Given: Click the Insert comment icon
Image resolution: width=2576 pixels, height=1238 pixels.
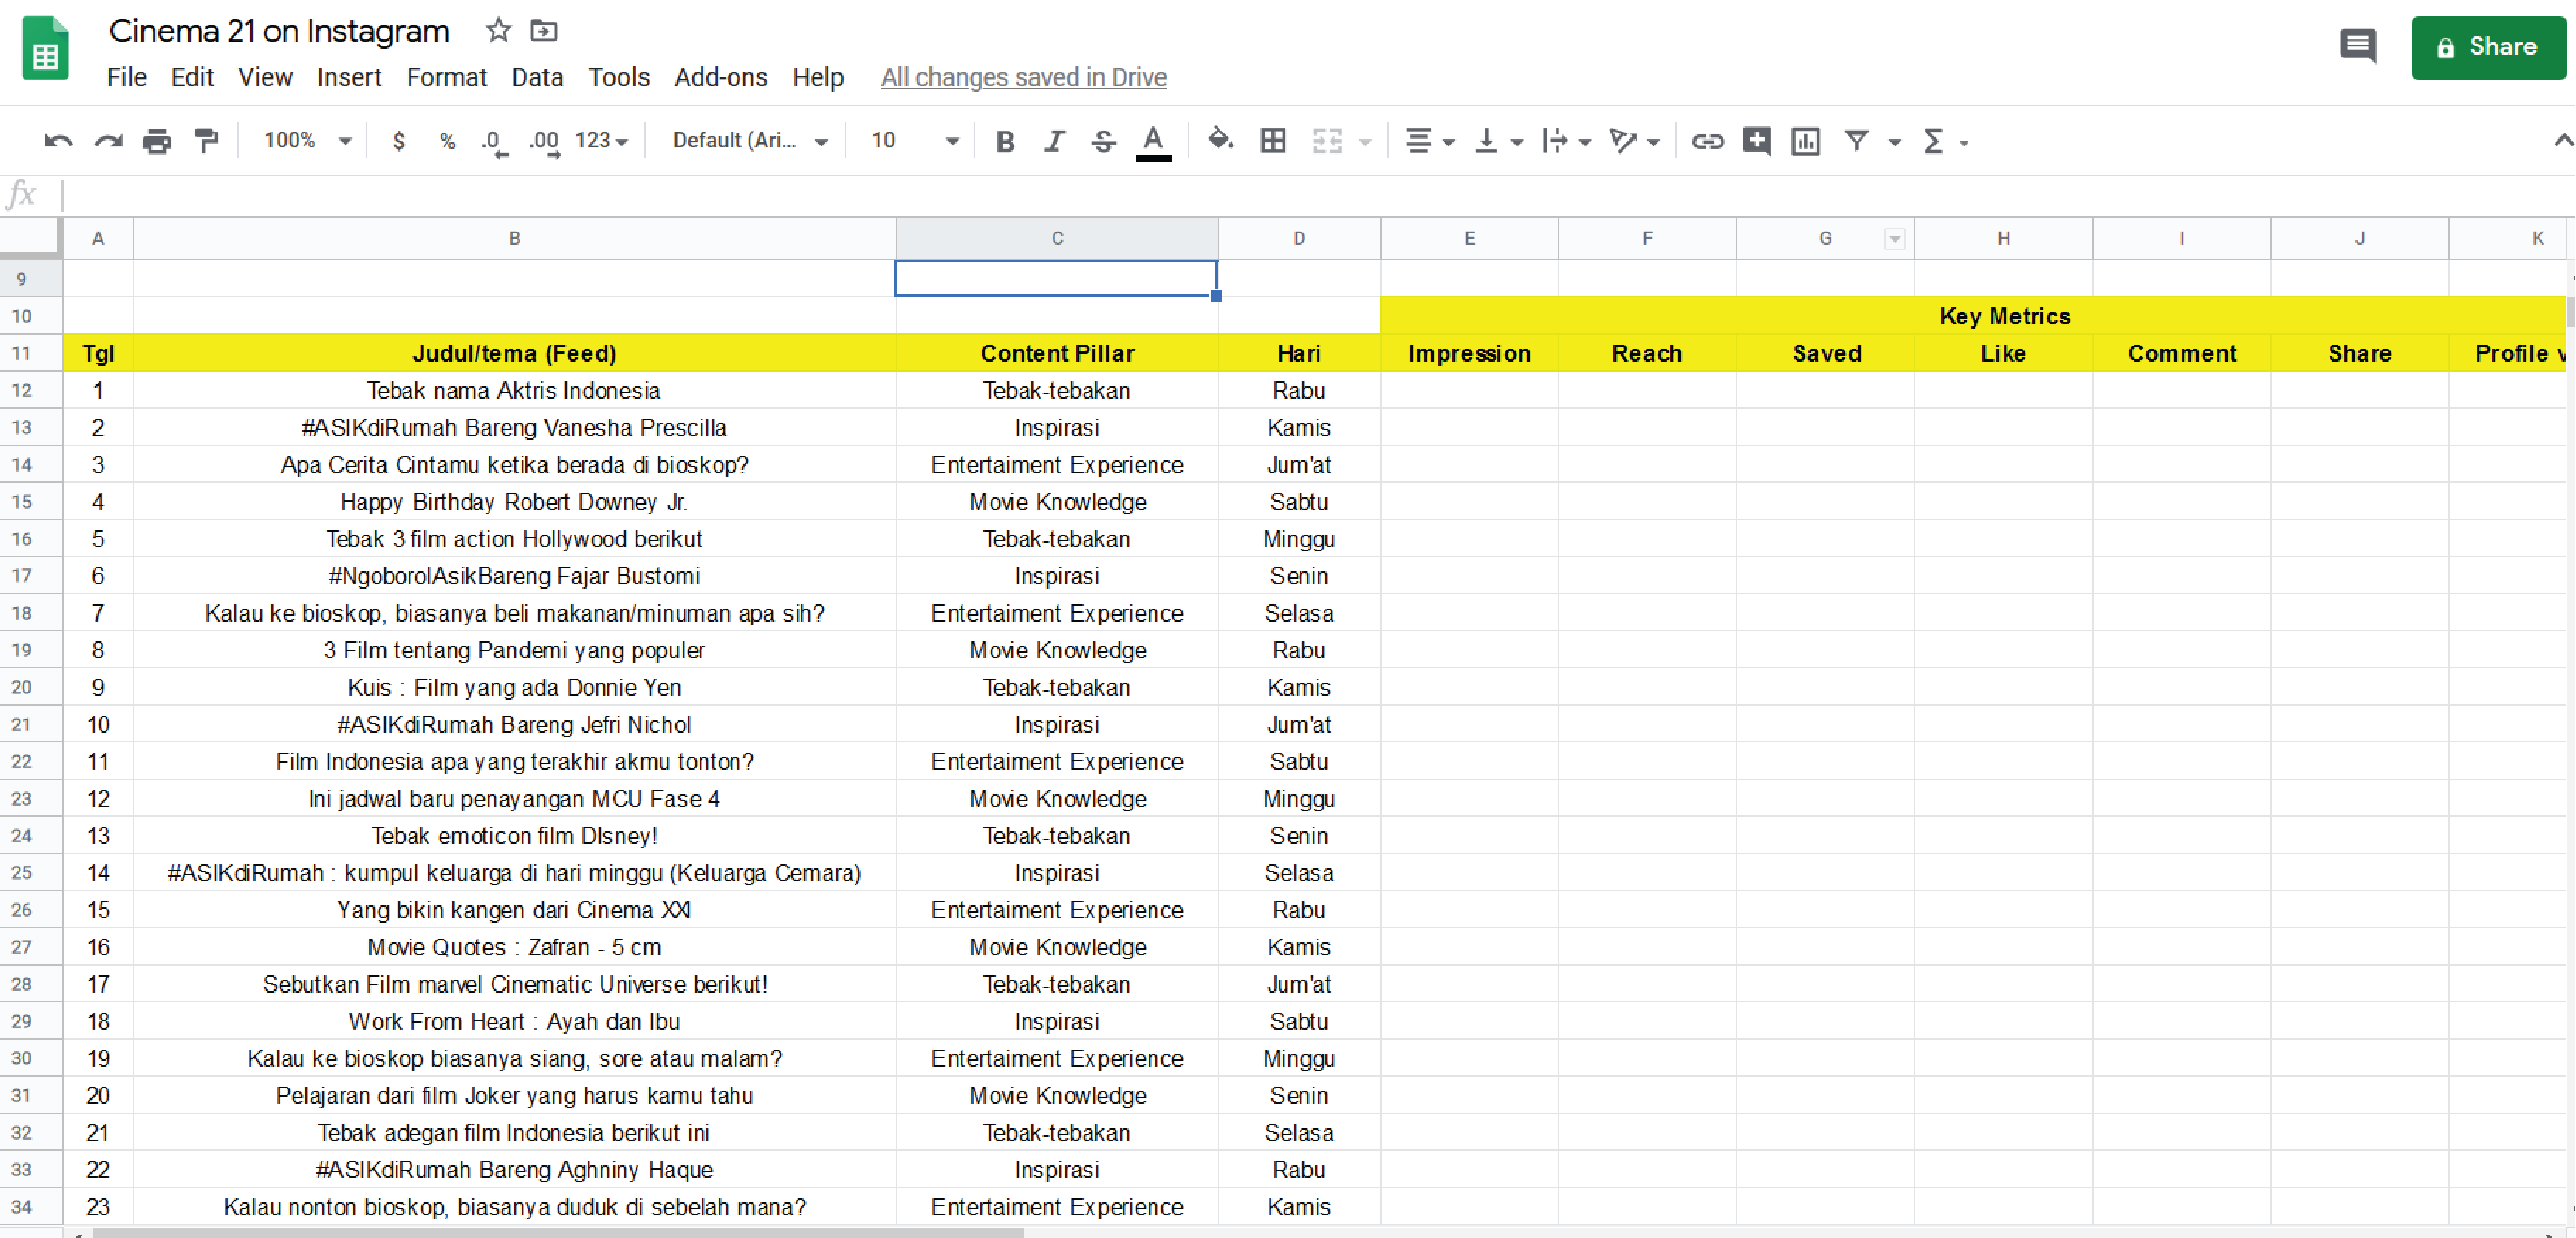Looking at the screenshot, I should (1756, 141).
